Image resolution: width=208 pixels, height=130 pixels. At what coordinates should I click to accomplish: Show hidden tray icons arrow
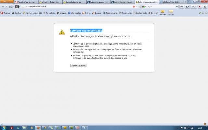coord(178,128)
